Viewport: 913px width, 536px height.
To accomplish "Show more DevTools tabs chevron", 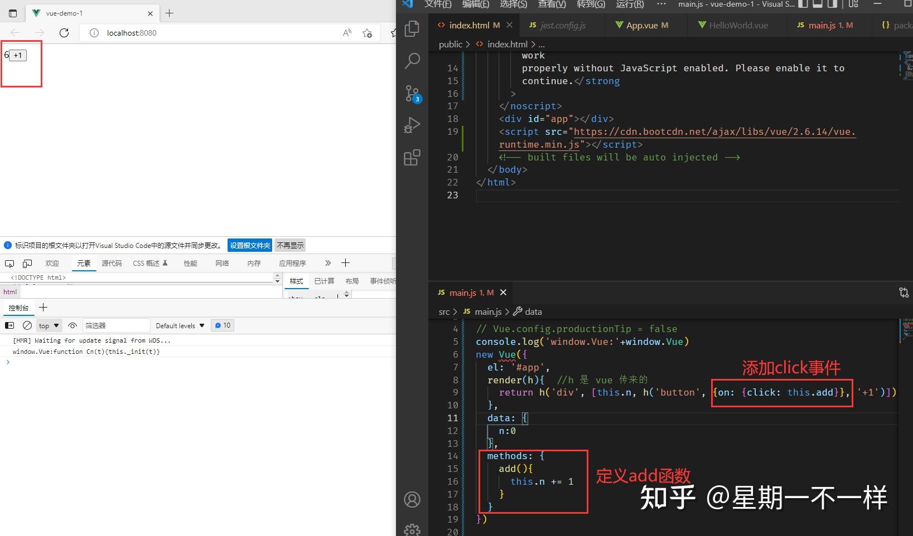I will (328, 263).
